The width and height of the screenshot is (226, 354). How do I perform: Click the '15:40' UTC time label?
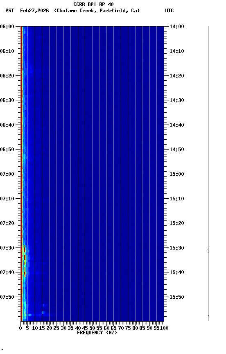[177, 273]
